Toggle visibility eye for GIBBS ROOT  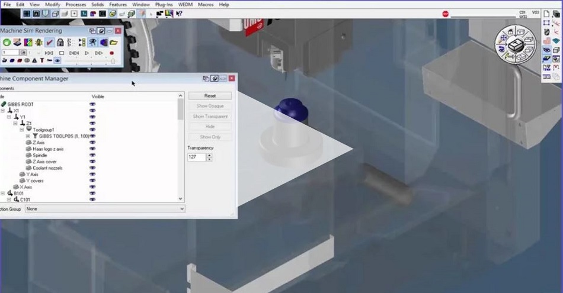[x=92, y=104]
